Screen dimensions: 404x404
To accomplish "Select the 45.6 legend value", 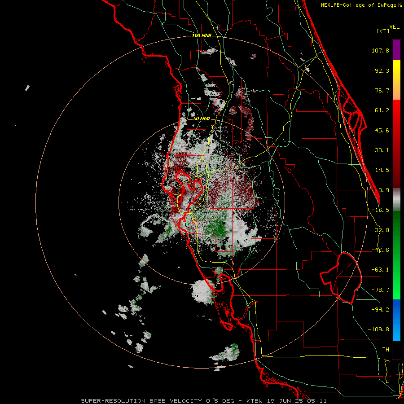I will (382, 130).
